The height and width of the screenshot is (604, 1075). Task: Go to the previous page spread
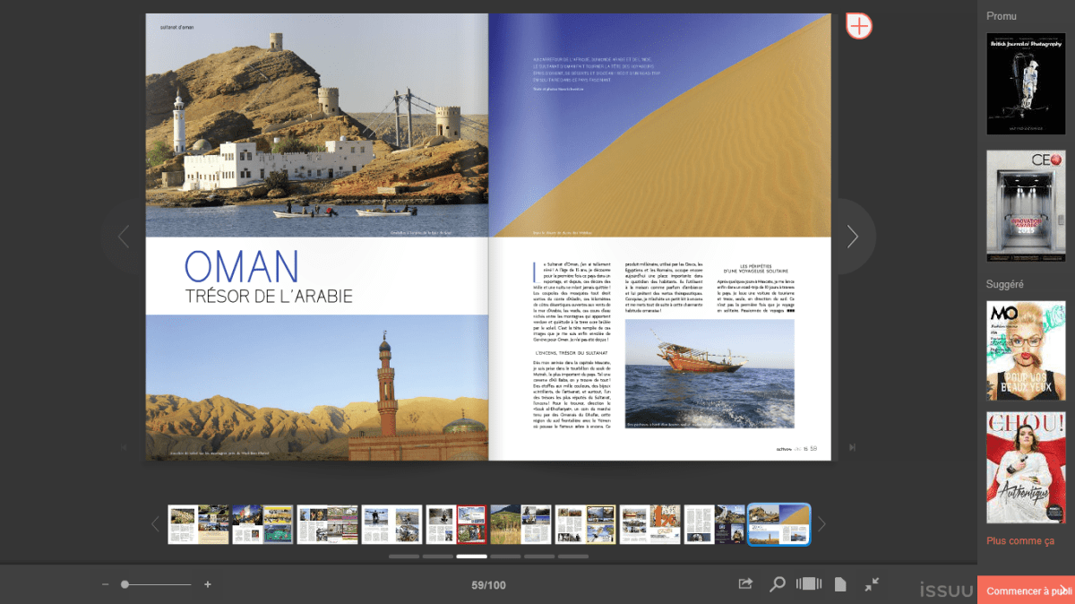124,237
